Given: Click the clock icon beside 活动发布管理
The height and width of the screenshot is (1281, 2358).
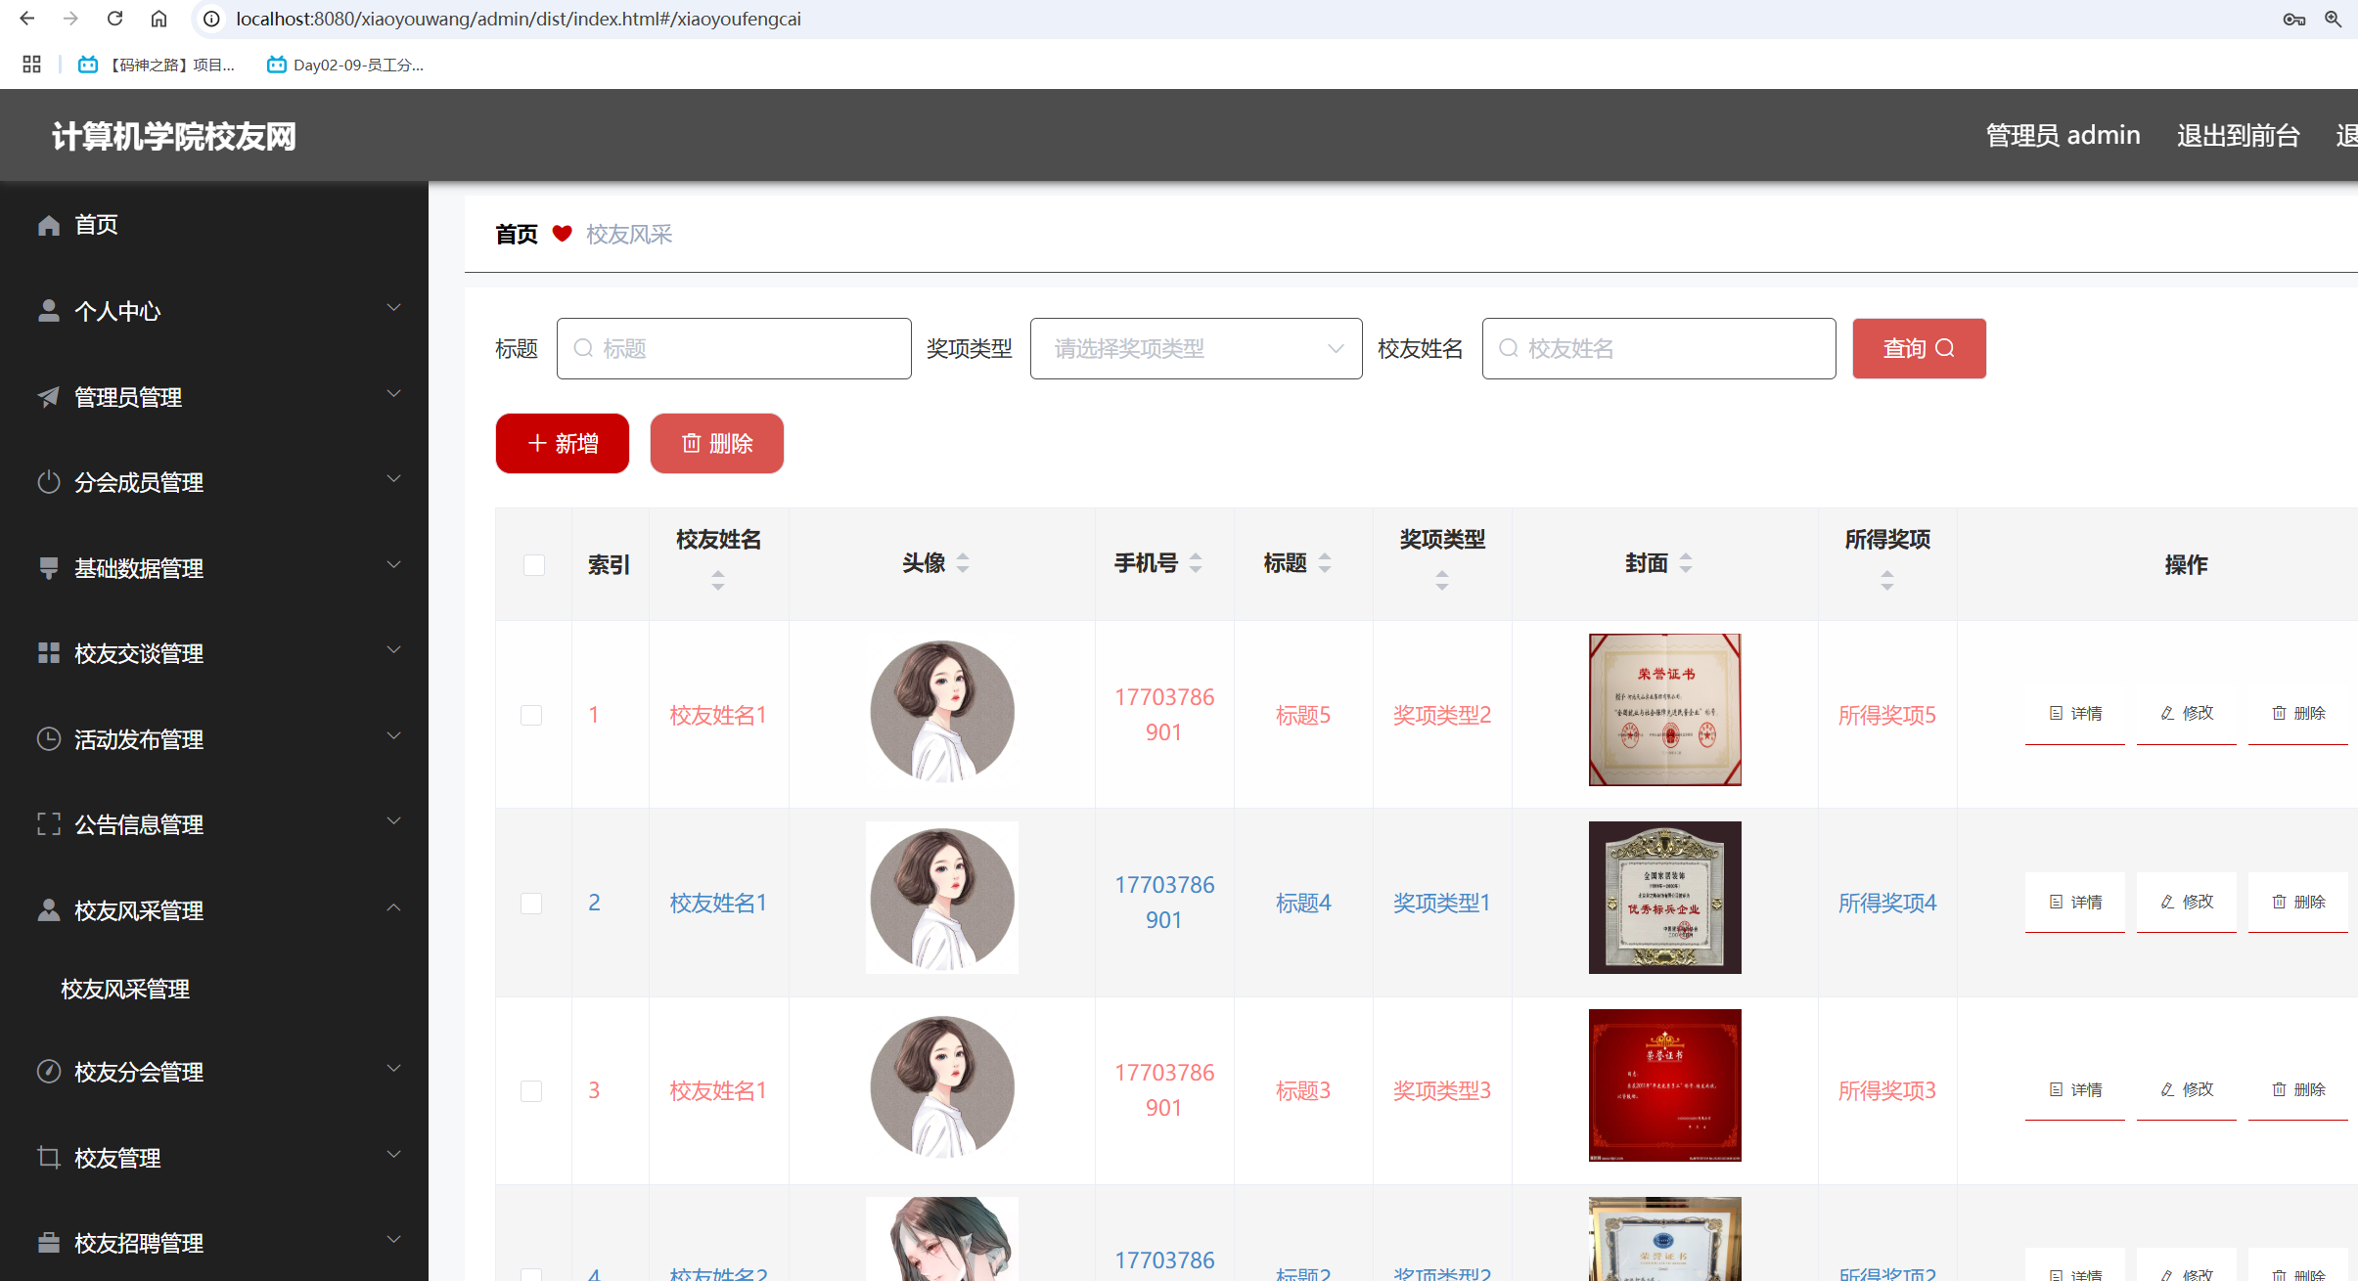Looking at the screenshot, I should (x=49, y=739).
